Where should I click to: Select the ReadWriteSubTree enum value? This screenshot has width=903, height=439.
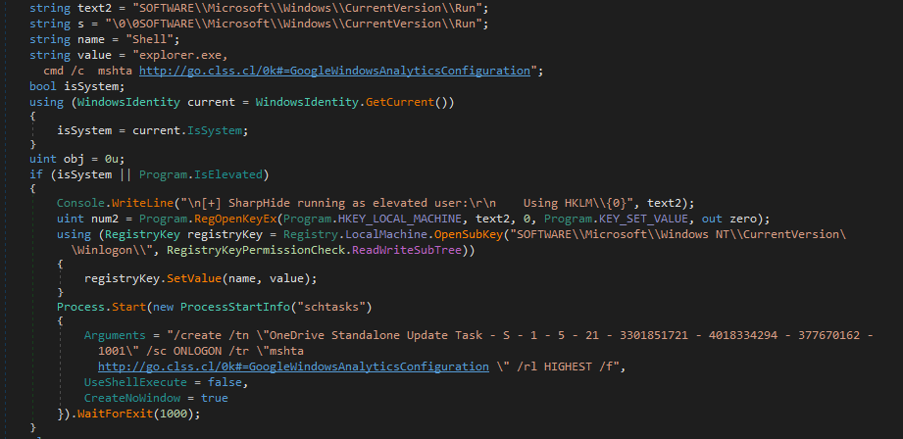(x=407, y=250)
